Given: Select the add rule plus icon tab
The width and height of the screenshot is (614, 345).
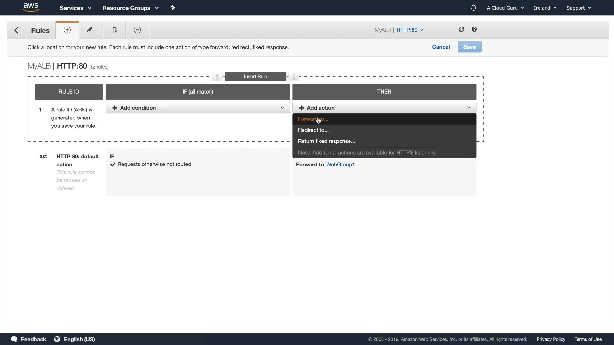Looking at the screenshot, I should coord(67,30).
